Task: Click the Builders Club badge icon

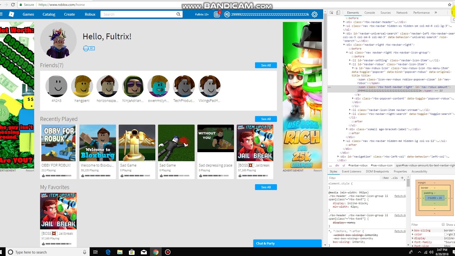Action: tap(89, 48)
